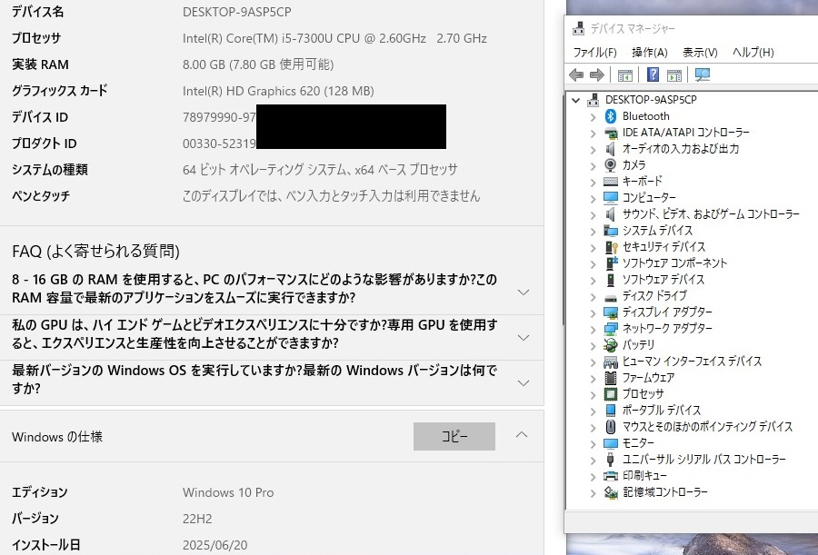Click the DESKTOP-9ASP5CP device name value in settings
The width and height of the screenshot is (818, 555).
click(237, 12)
